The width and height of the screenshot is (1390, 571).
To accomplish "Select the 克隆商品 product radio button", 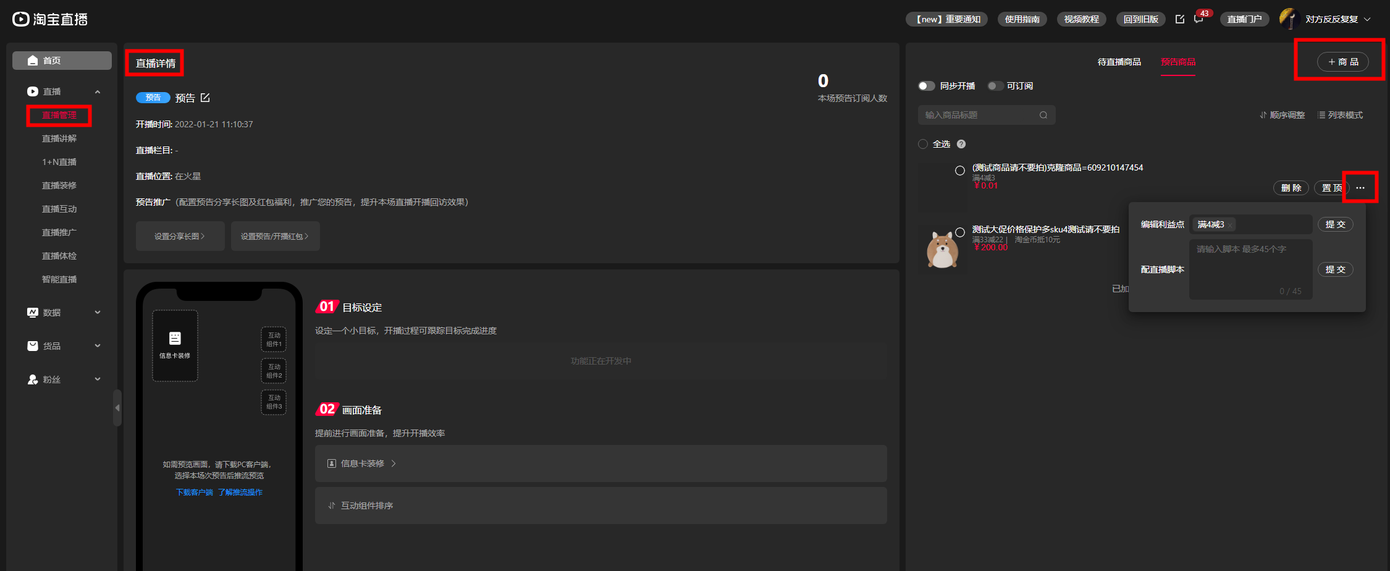I will (960, 171).
